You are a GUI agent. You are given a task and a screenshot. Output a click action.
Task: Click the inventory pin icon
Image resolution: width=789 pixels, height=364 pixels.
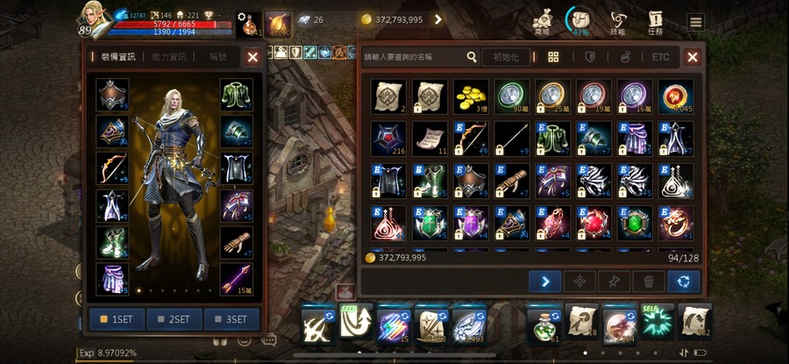(614, 282)
